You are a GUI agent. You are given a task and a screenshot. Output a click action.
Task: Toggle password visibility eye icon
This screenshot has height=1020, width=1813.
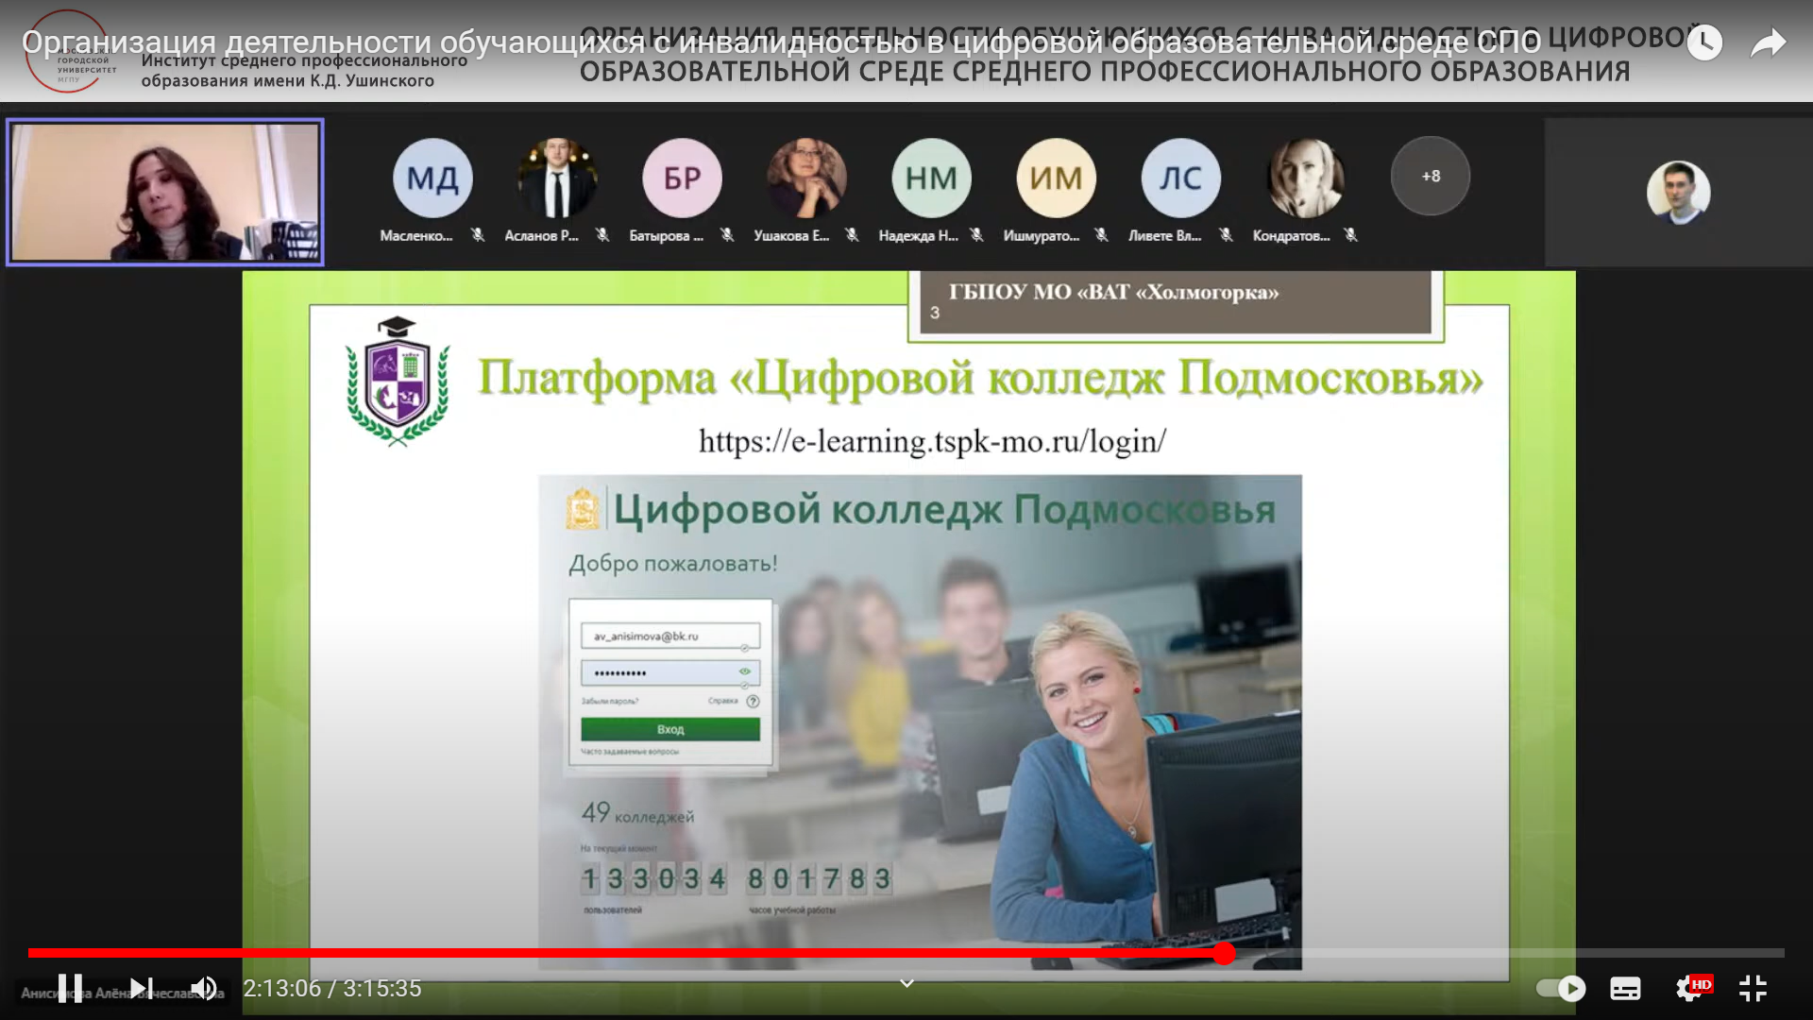click(744, 671)
